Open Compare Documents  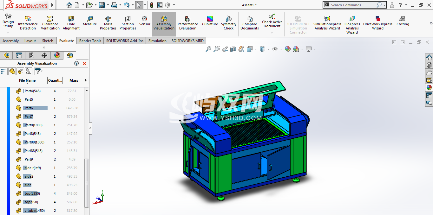pos(250,22)
